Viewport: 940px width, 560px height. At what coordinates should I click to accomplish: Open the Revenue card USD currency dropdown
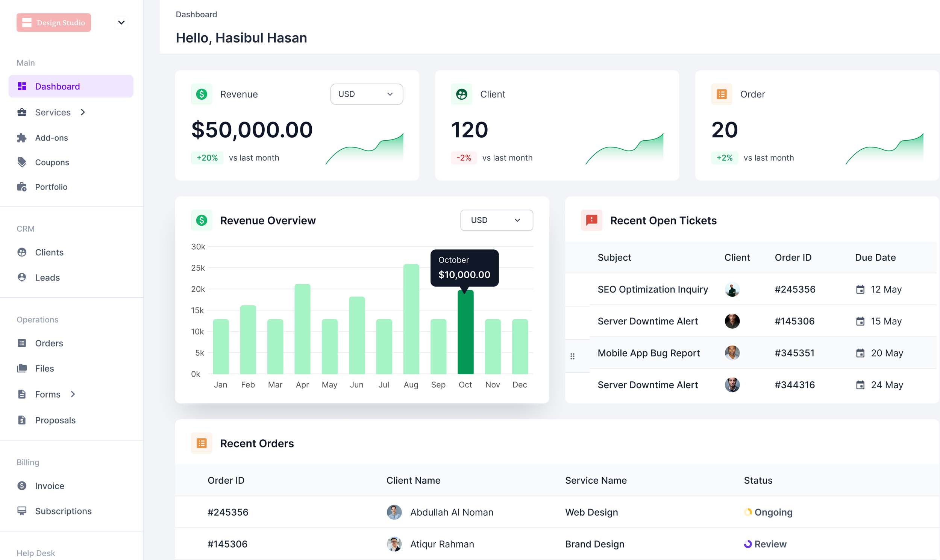click(x=366, y=94)
